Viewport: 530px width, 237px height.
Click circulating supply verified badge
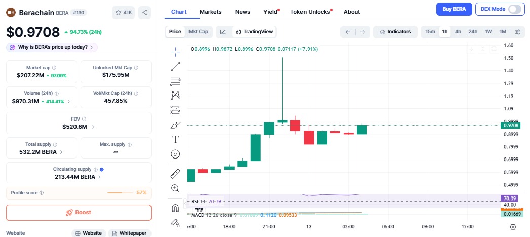point(102,170)
